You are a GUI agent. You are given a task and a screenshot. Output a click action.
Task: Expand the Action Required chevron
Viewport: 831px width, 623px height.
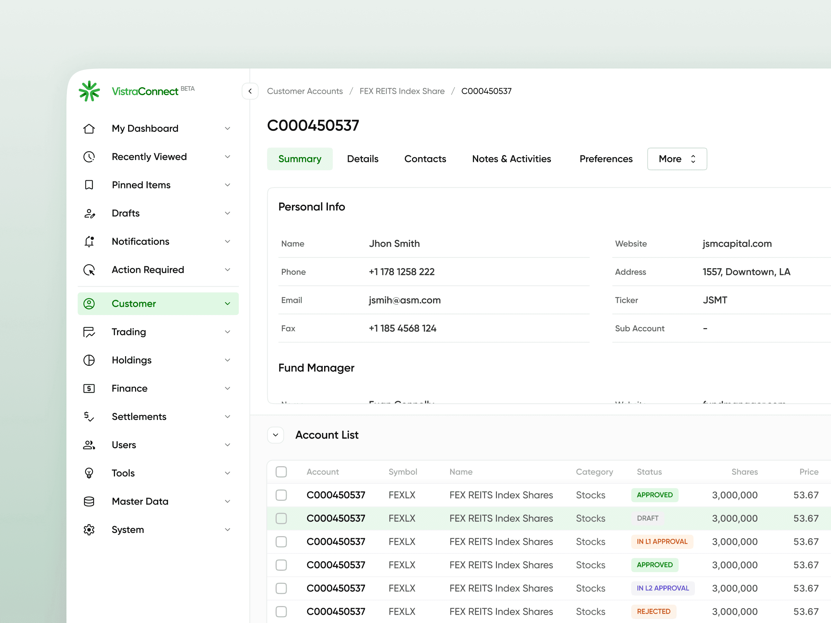pyautogui.click(x=228, y=270)
